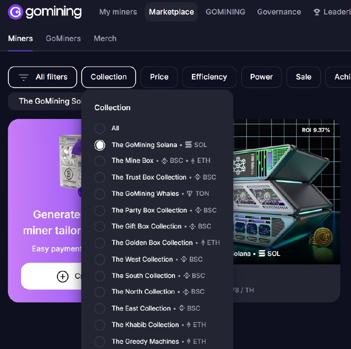Navigate to Governance
Viewport: 351px width, 349px height.
click(x=279, y=12)
